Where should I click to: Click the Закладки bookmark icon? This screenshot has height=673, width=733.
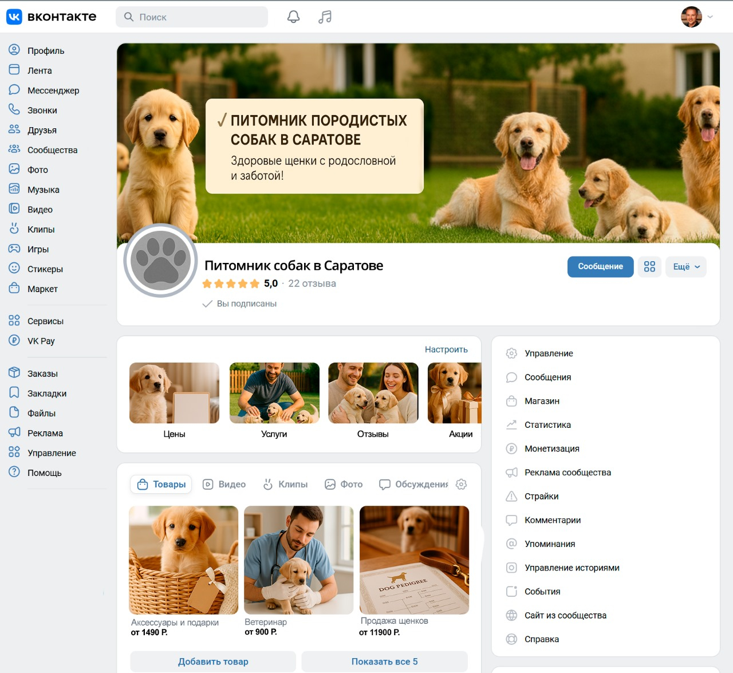tap(14, 393)
